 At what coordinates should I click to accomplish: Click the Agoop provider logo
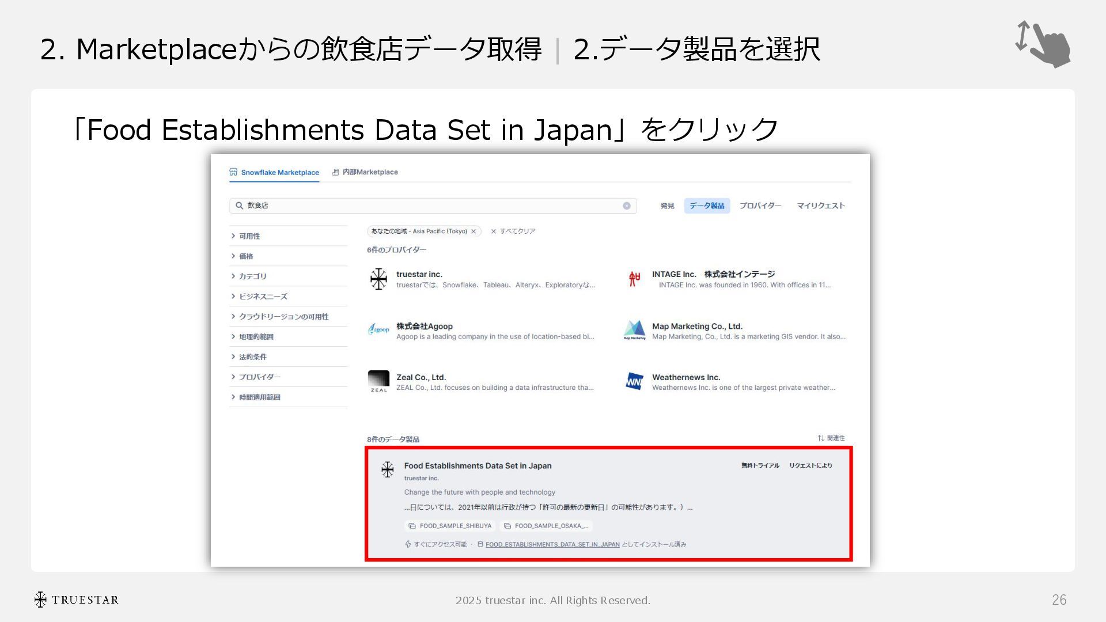[378, 330]
